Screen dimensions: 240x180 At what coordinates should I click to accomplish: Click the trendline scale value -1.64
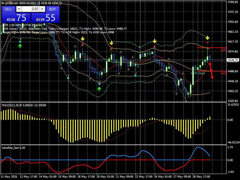pyautogui.click(x=230, y=172)
